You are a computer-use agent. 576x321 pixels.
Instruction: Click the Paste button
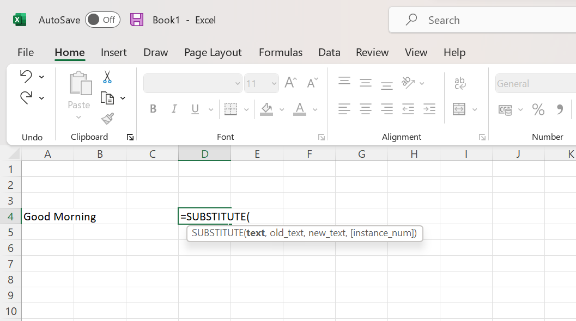(x=79, y=92)
